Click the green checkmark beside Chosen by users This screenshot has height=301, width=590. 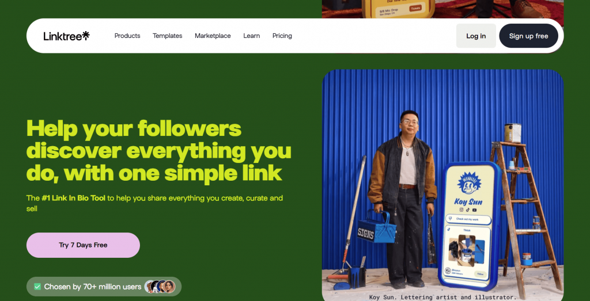pyautogui.click(x=37, y=287)
